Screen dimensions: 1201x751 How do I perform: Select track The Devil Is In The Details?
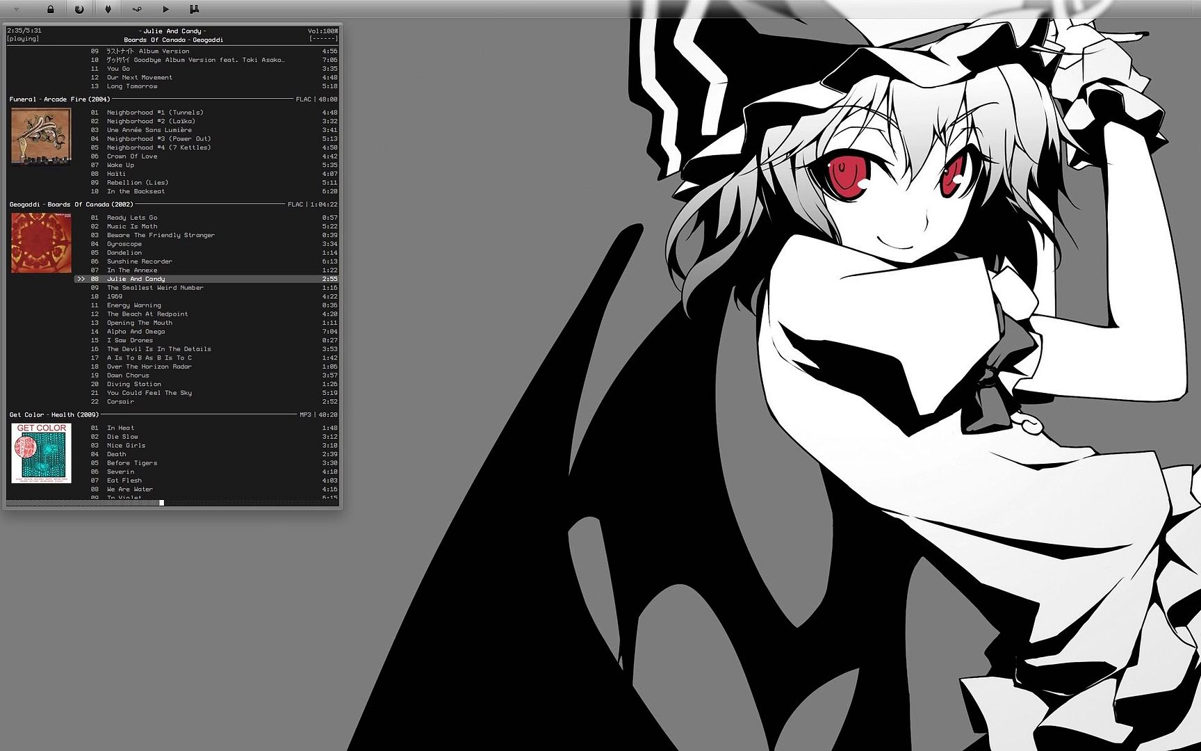coord(206,349)
